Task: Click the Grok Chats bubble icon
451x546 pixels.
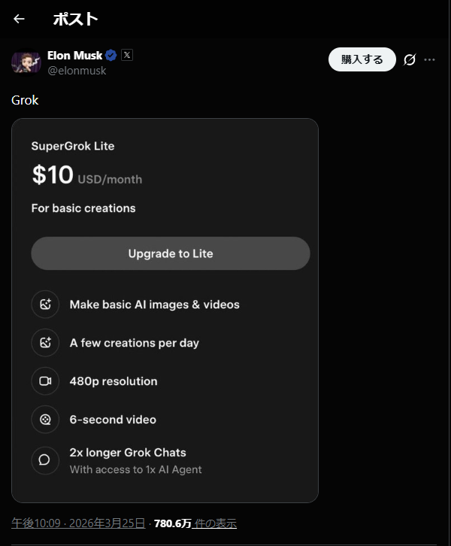Action: point(45,460)
